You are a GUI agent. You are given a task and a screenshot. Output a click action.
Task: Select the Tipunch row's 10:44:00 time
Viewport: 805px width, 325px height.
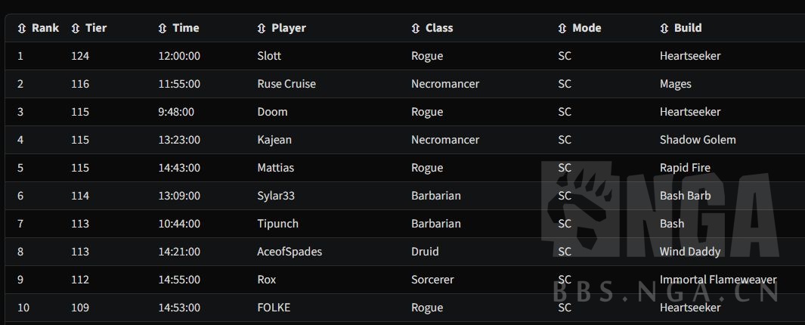click(x=179, y=224)
